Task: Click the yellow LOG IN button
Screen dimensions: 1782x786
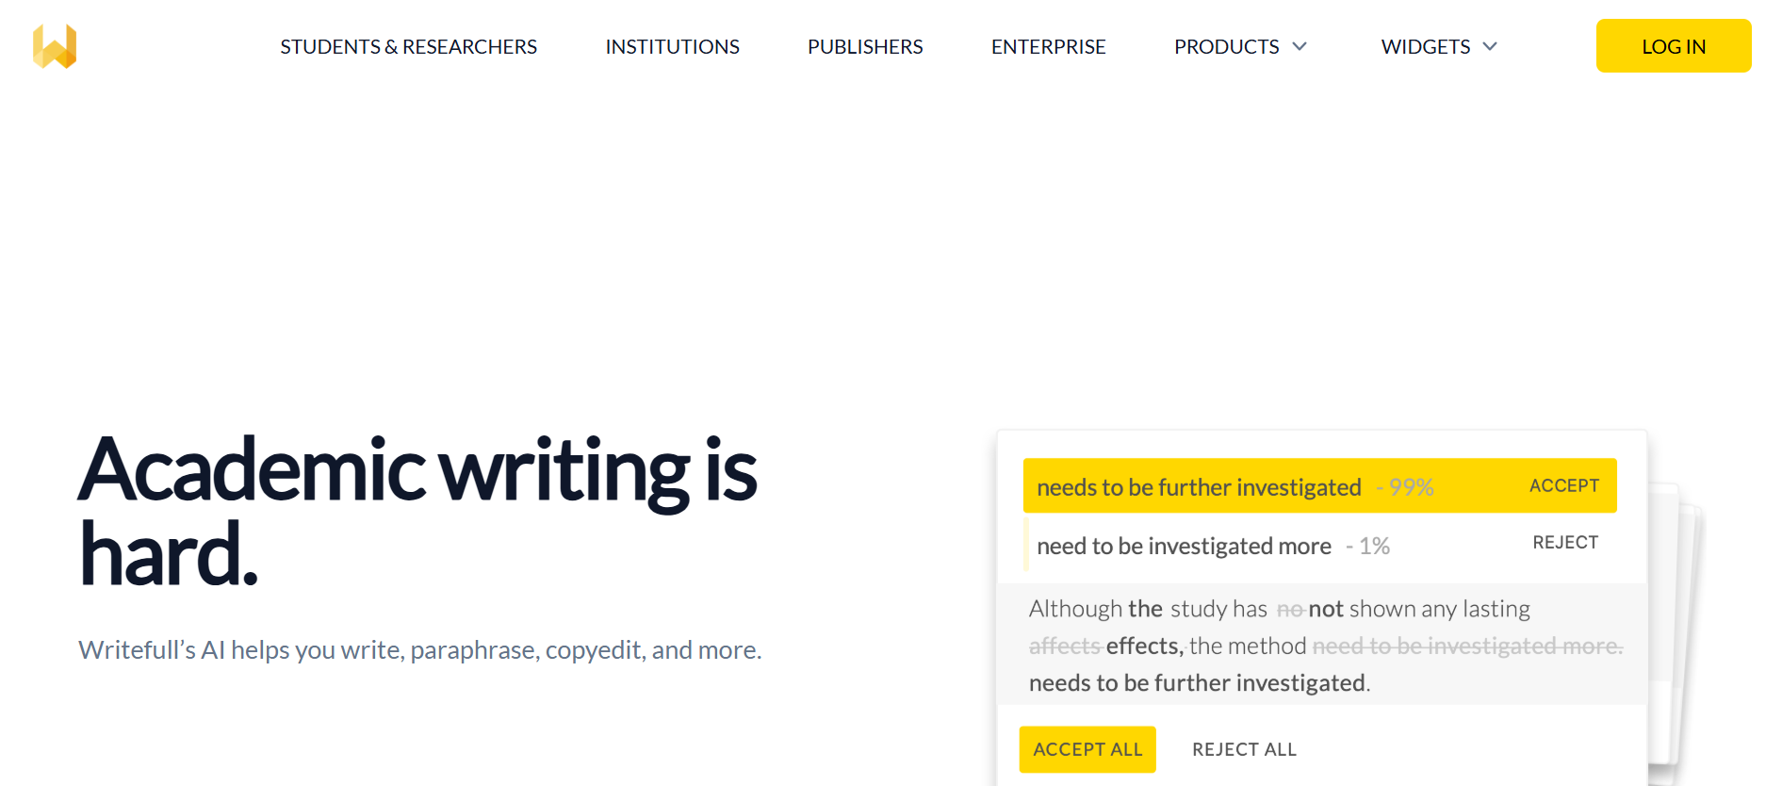Action: coord(1674,46)
